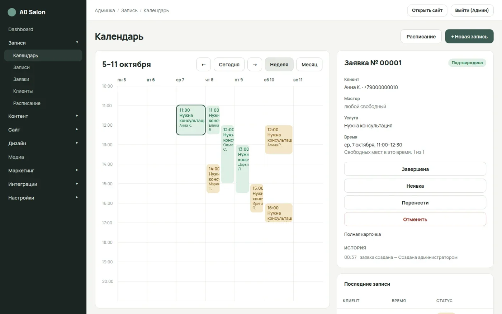Click Запись in the breadcrumb

click(129, 10)
